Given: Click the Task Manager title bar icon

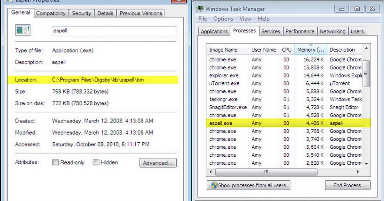Looking at the screenshot, I should [200, 9].
